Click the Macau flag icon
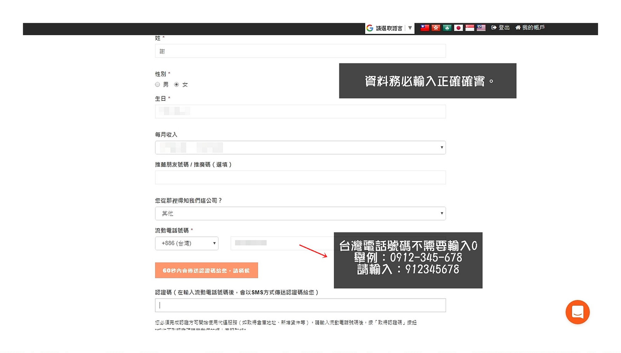This screenshot has width=621, height=353. [x=447, y=28]
